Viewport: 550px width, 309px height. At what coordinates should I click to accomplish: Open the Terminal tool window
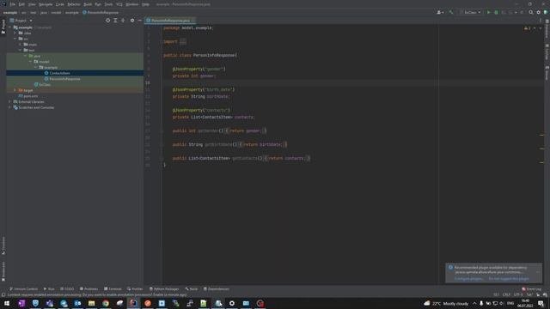[x=113, y=289]
